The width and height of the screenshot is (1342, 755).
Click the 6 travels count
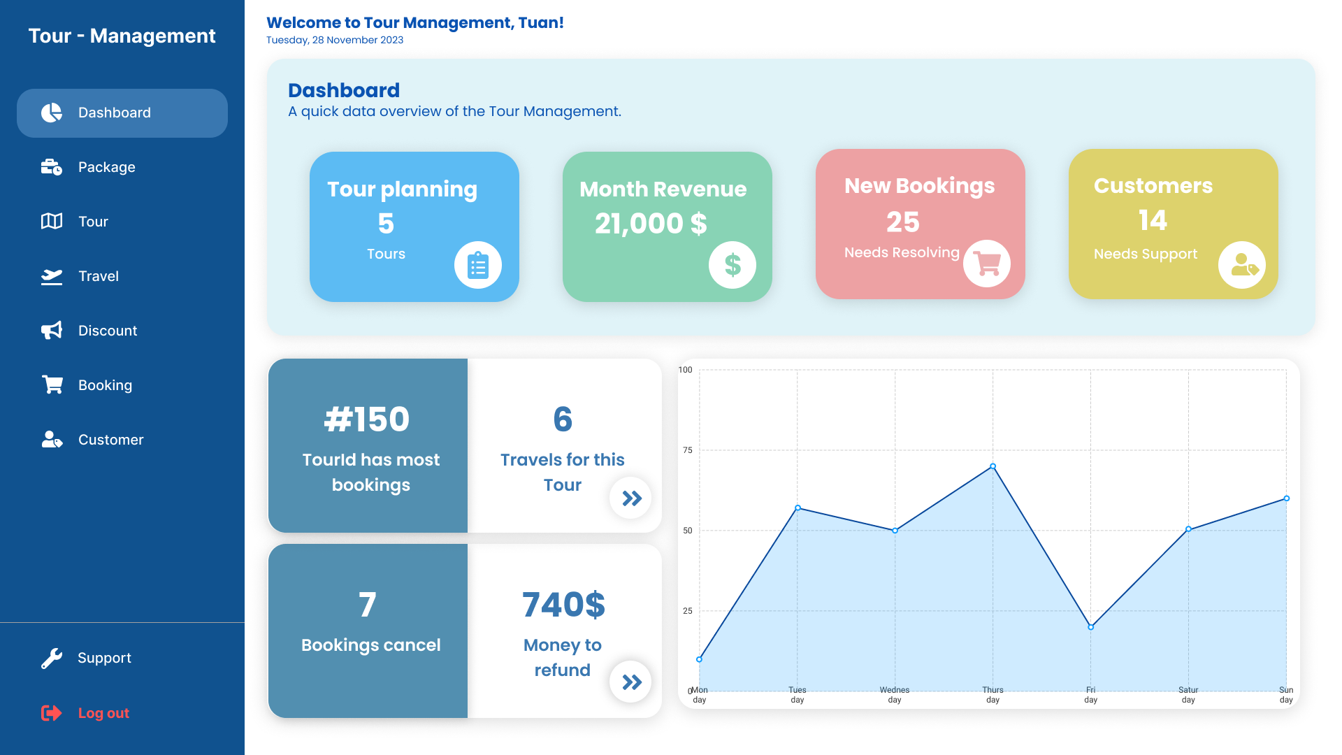click(563, 419)
